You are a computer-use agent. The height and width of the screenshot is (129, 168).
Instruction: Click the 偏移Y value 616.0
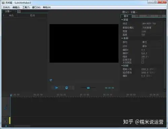coord(144,53)
